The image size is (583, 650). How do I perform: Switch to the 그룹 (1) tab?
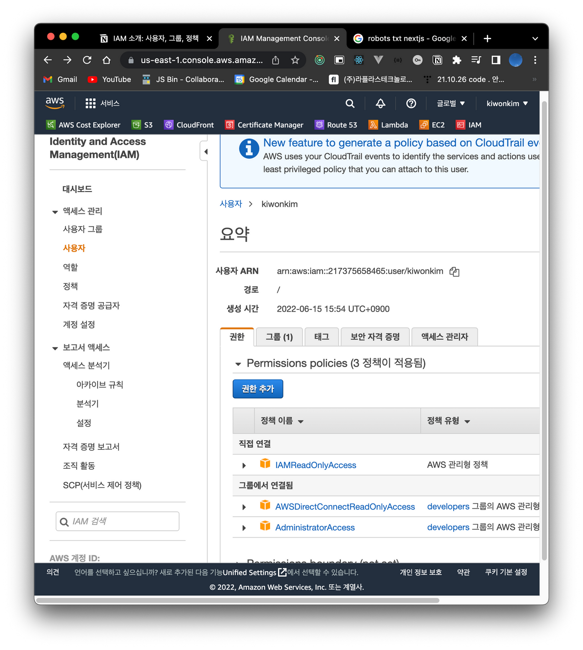pyautogui.click(x=279, y=337)
